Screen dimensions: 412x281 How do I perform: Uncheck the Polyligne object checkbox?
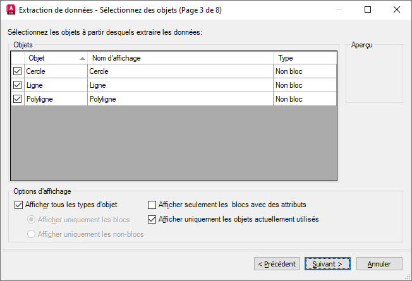[x=17, y=99]
